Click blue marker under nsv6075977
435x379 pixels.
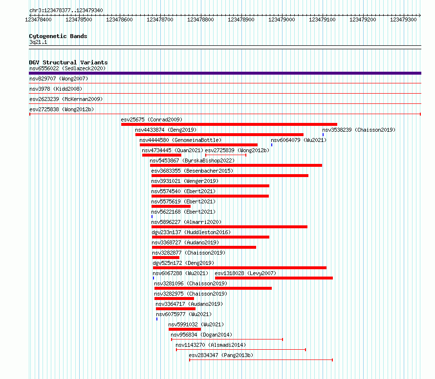157,319
